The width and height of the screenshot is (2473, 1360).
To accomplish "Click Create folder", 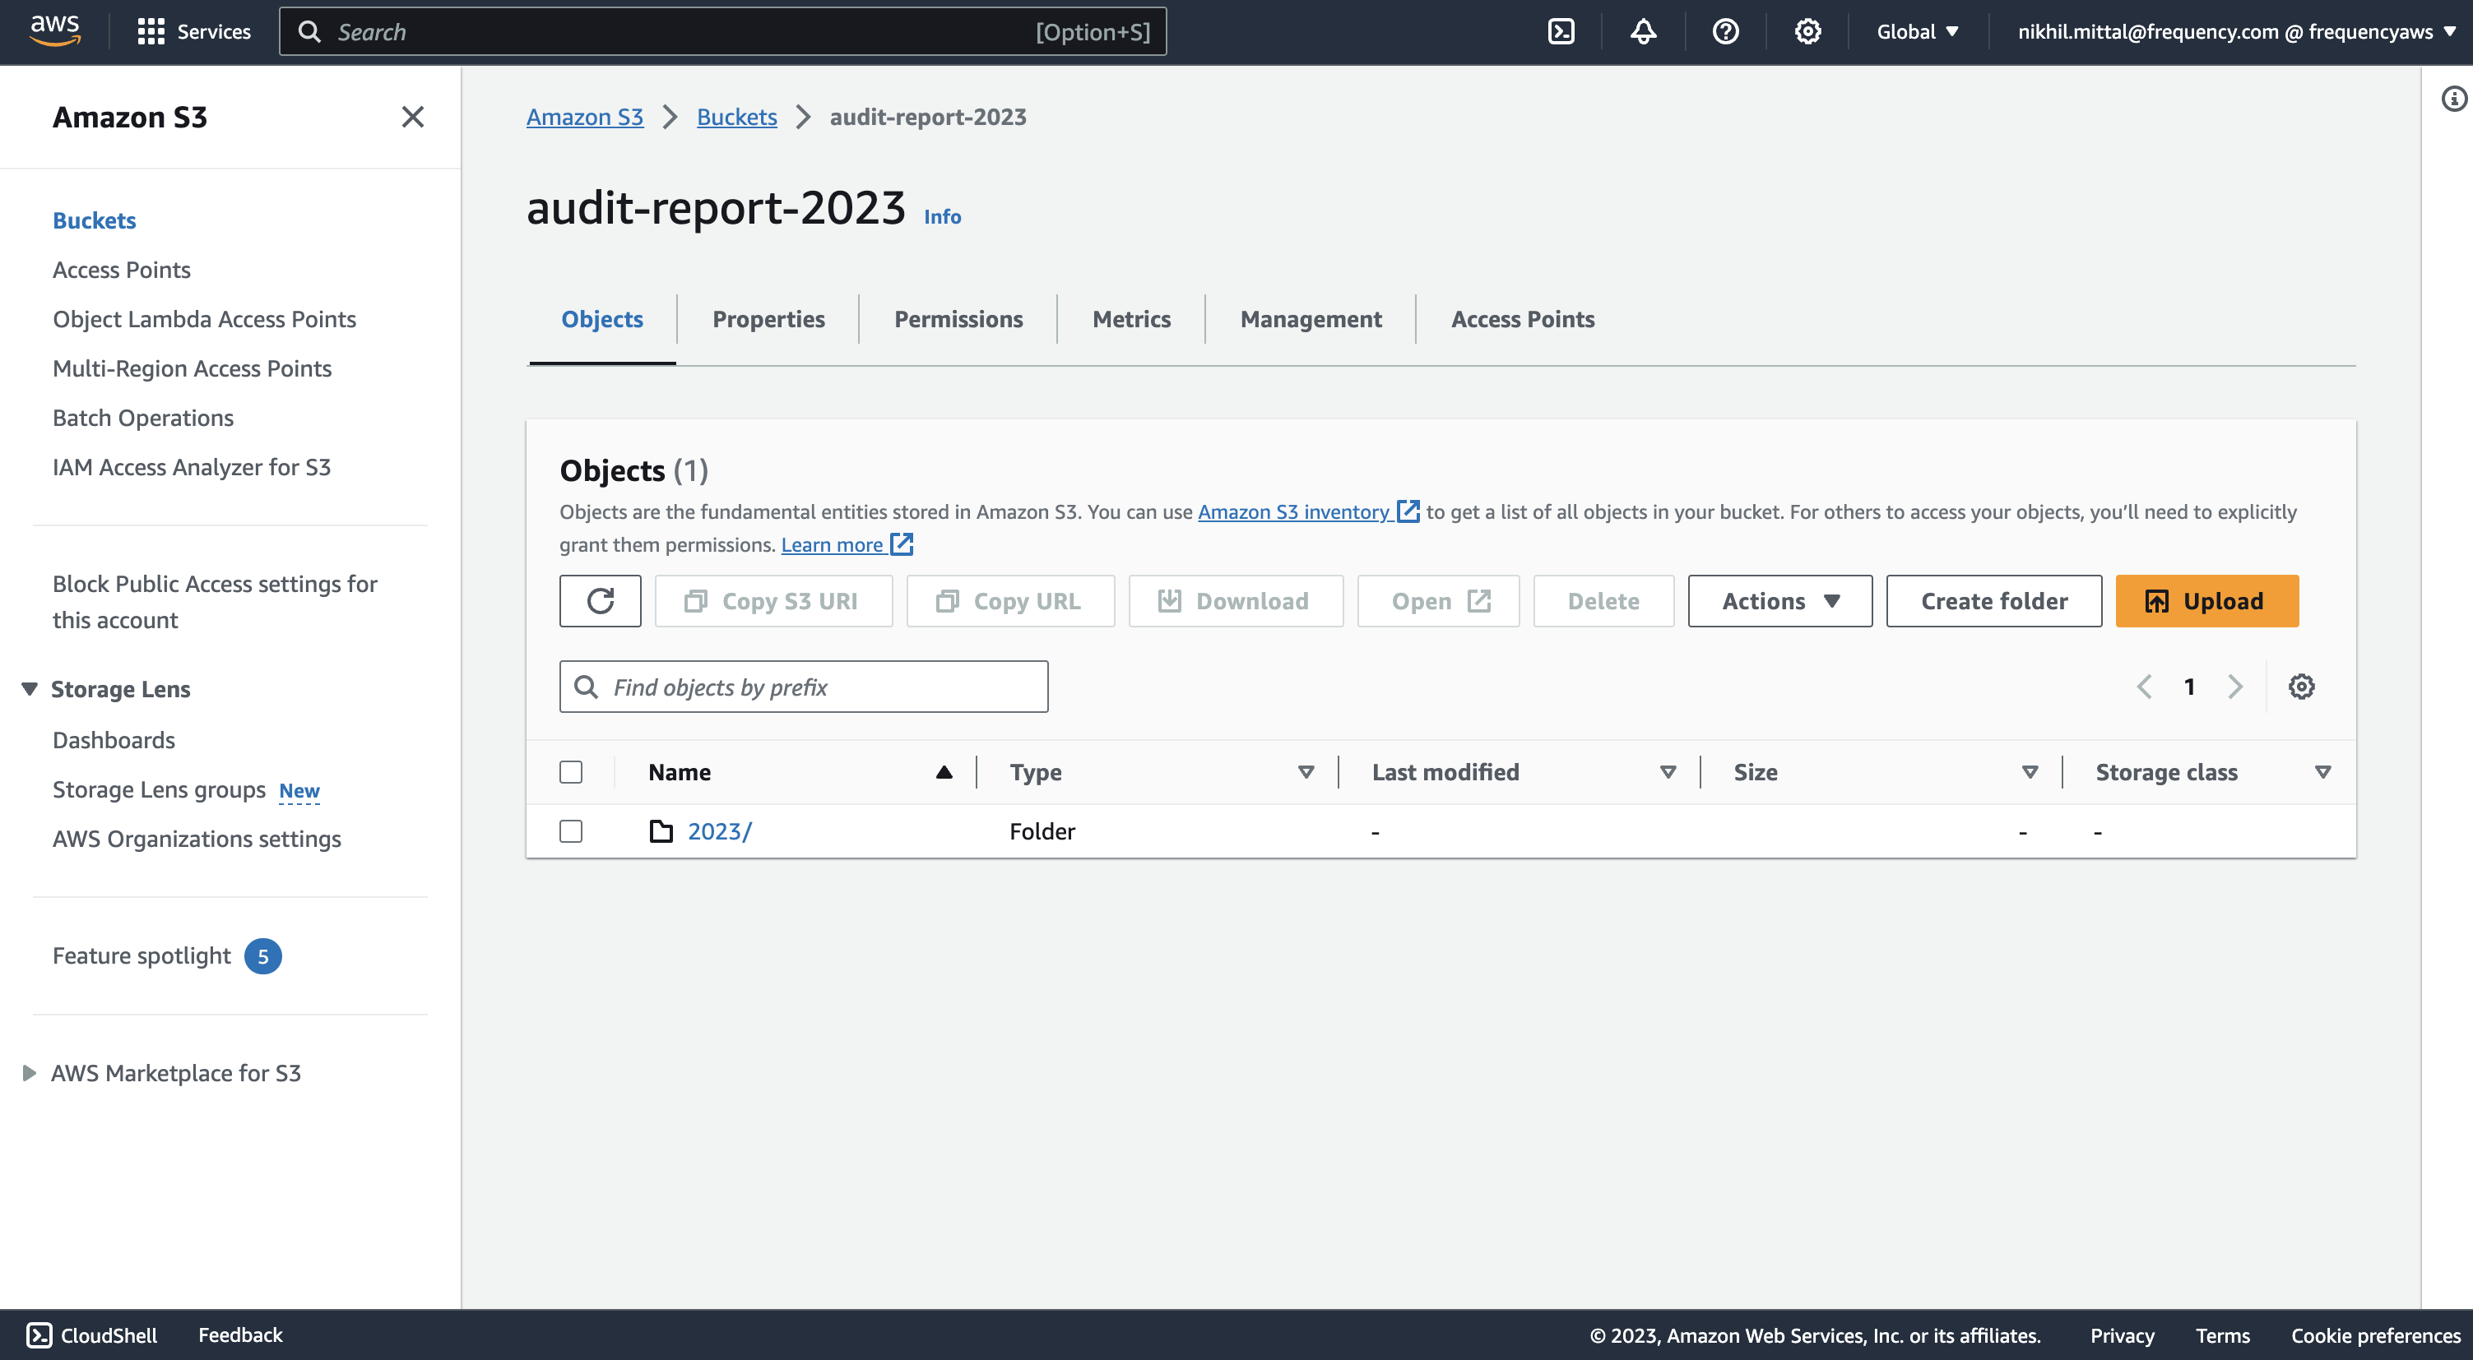I will 1994,601.
